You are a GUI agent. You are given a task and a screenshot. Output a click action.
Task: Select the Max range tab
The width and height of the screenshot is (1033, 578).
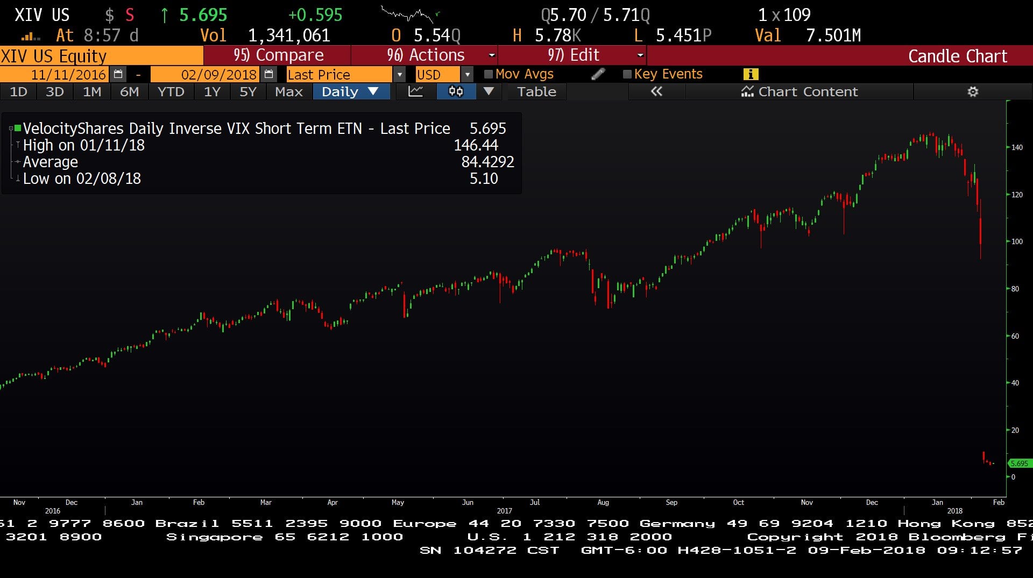click(289, 91)
